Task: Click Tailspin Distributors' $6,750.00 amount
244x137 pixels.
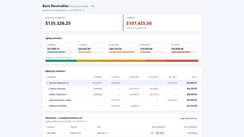Action: pos(154,94)
